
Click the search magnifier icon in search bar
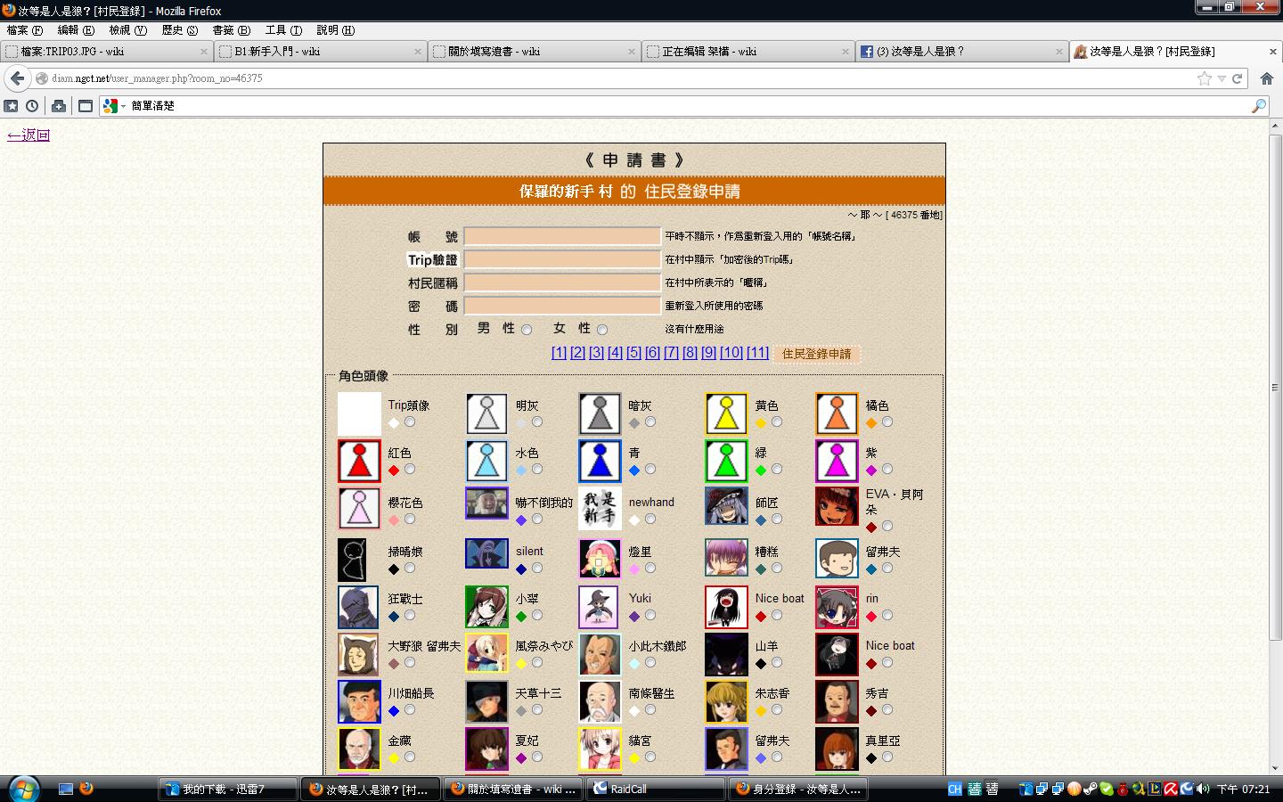[1259, 106]
